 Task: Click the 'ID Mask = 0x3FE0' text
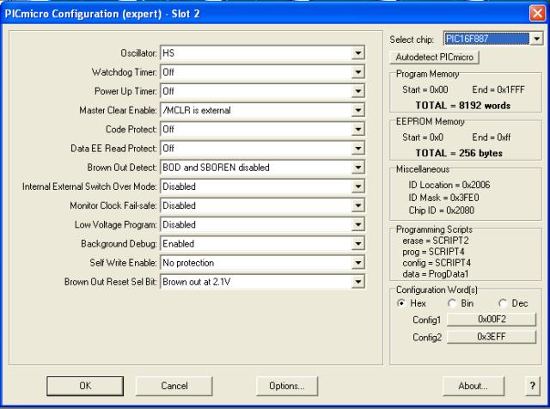pos(443,198)
